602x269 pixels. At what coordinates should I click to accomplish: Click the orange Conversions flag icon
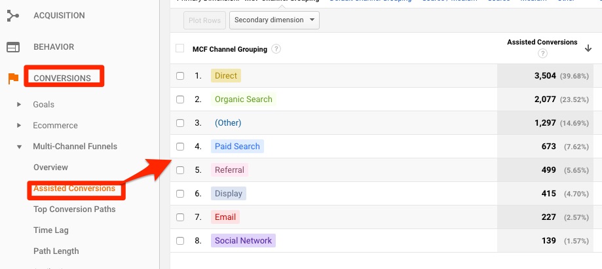coord(14,79)
